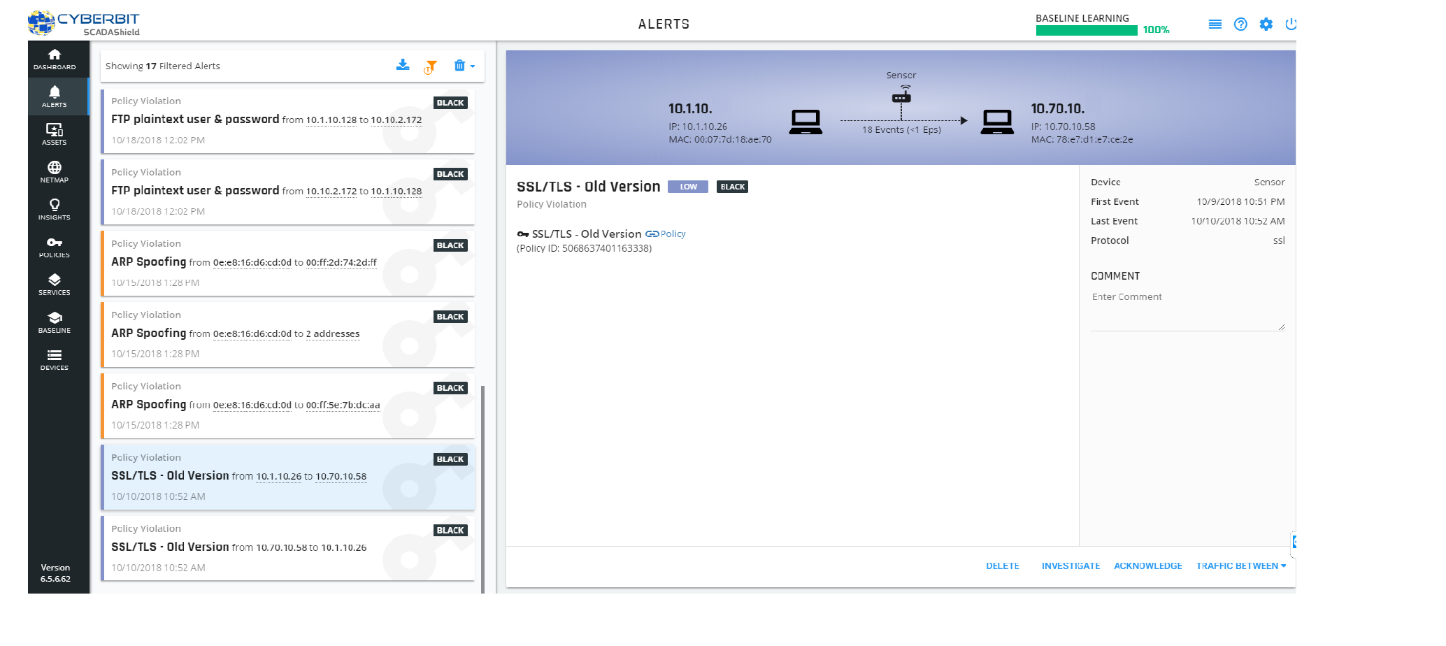Open the TRAFFIC BETWEEN dropdown

point(1240,566)
